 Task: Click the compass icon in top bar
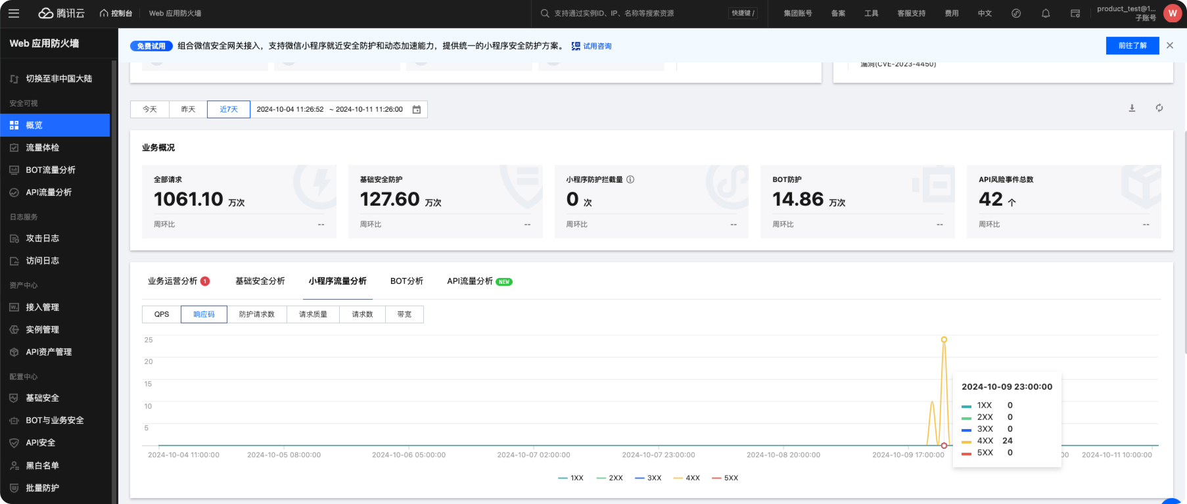click(x=1016, y=13)
